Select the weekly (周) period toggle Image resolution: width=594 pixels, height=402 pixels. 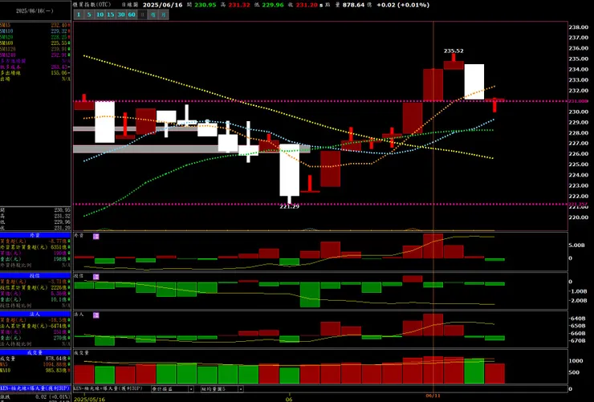(x=153, y=14)
